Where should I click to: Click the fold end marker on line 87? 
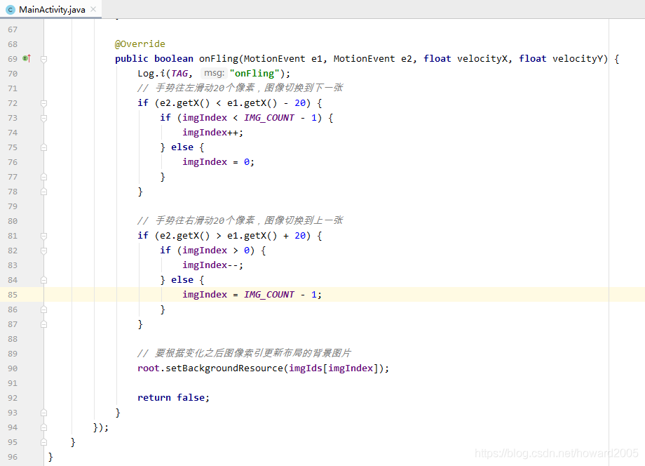tap(43, 324)
